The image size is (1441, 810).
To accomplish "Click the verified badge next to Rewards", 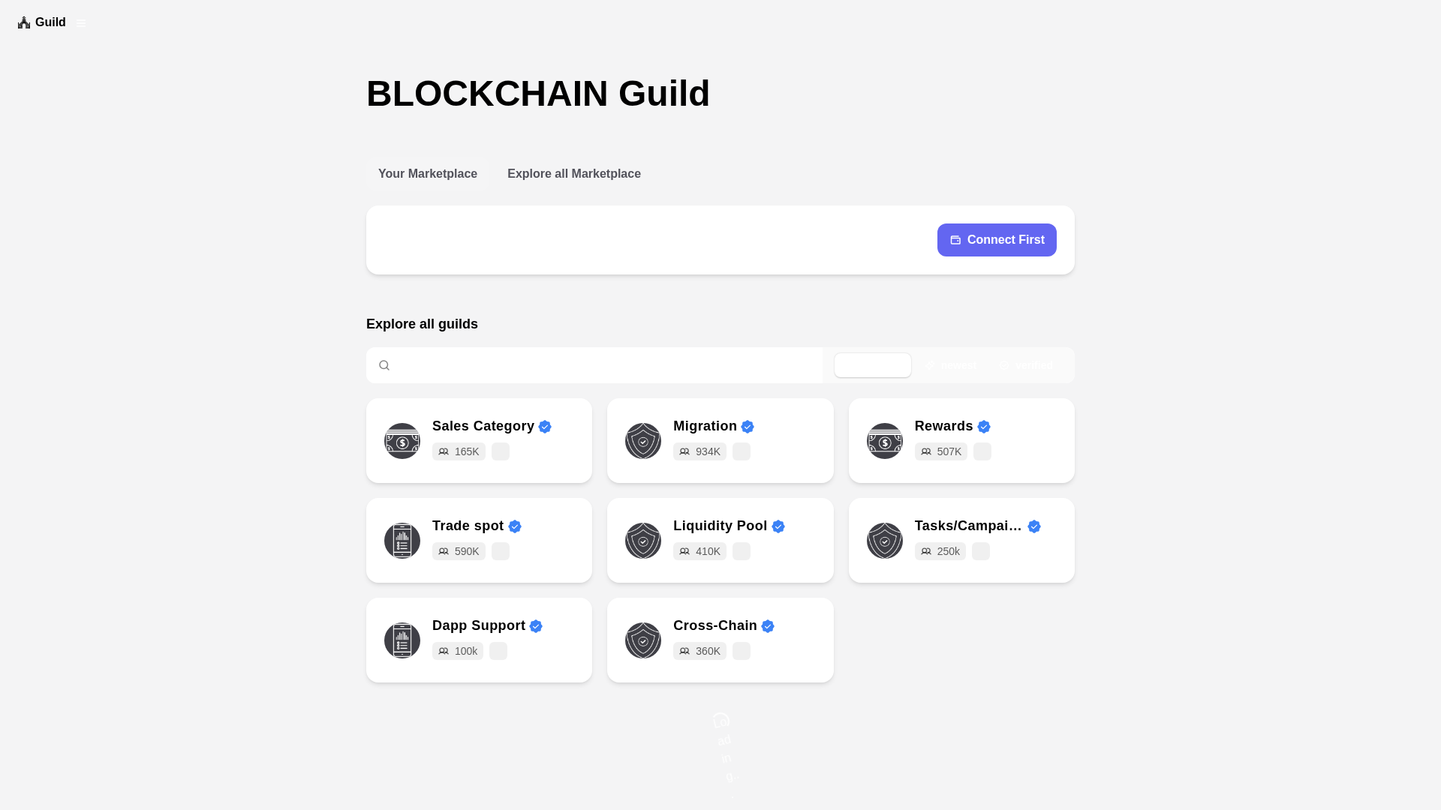I will pyautogui.click(x=983, y=426).
